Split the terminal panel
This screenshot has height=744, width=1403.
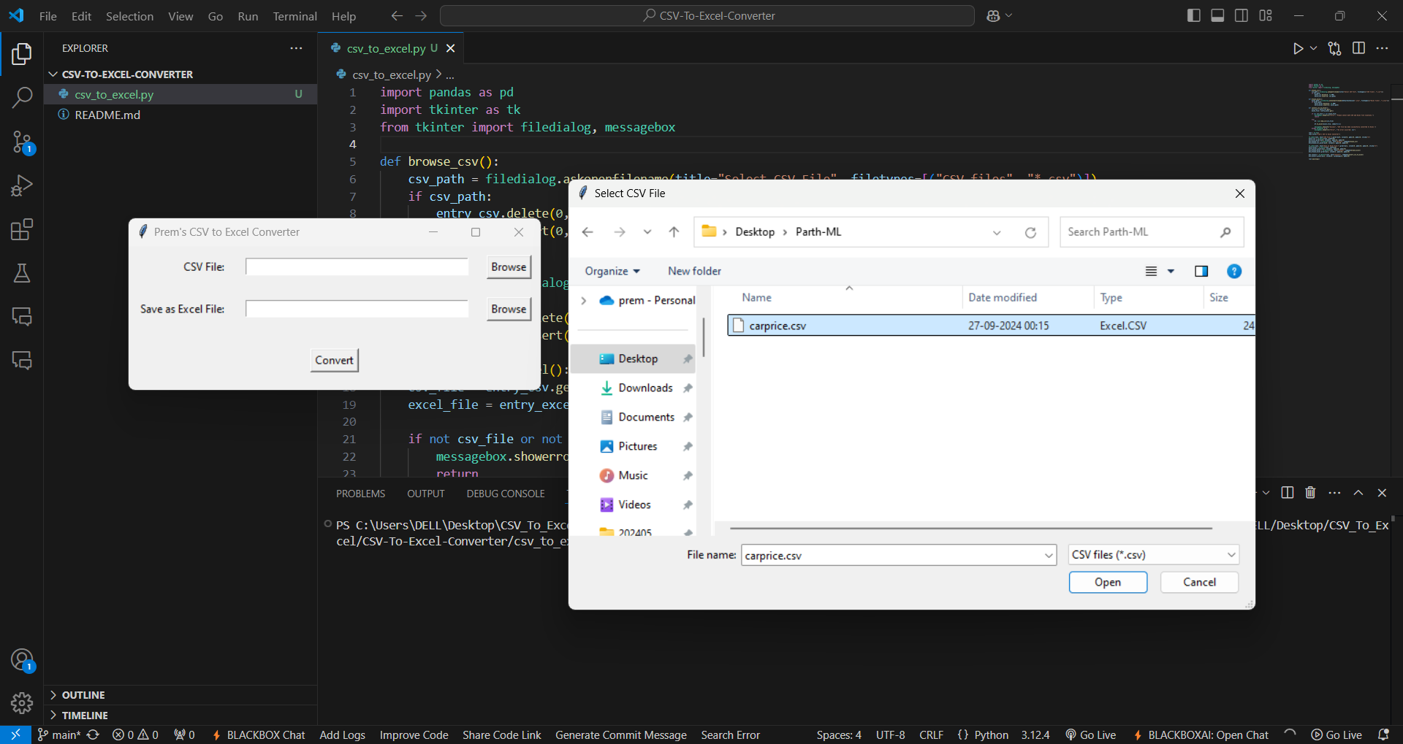coord(1288,493)
